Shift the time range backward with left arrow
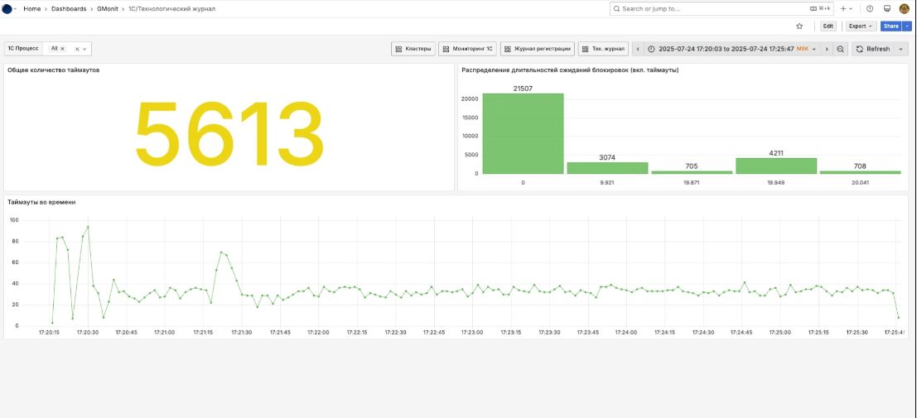917x418 pixels. coord(637,49)
